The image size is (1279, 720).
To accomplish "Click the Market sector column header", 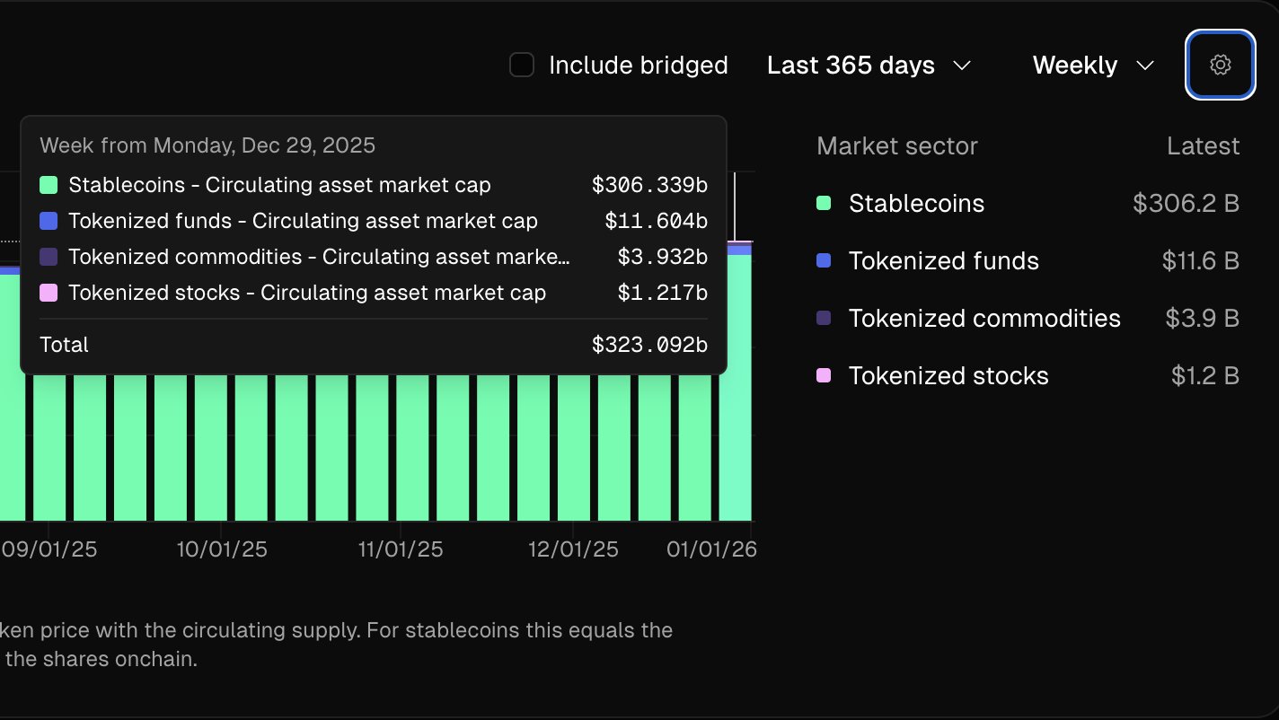I will coord(896,146).
